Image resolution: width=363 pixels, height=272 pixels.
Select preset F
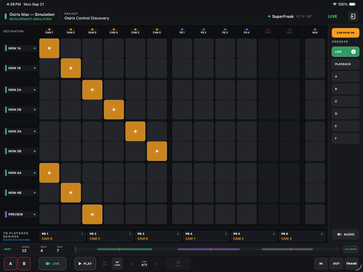click(x=345, y=138)
